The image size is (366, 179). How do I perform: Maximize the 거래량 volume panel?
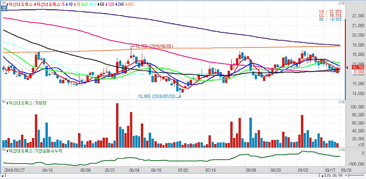pyautogui.click(x=343, y=102)
